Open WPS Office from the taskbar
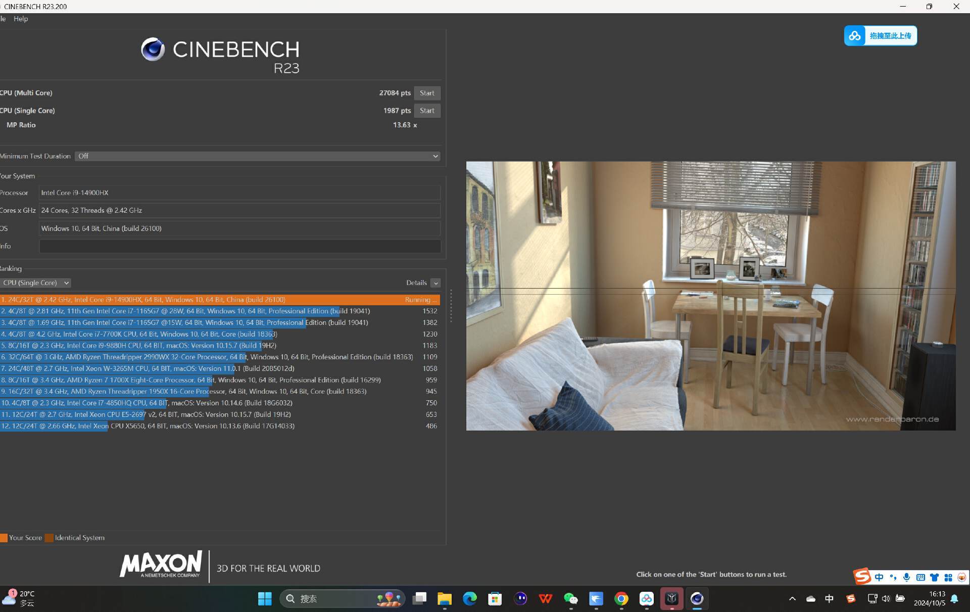The image size is (970, 612). [x=546, y=599]
